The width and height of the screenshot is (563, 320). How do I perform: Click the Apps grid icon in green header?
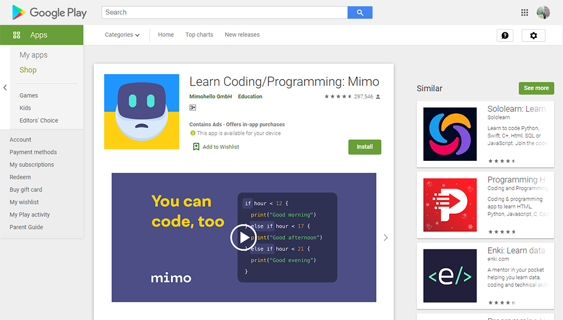(16, 35)
